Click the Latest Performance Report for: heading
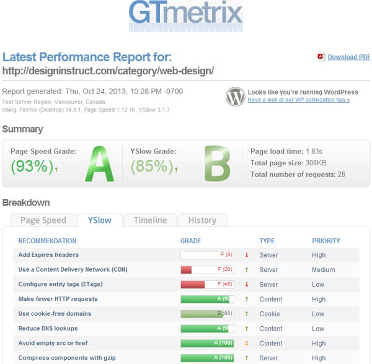This screenshot has height=364, width=372. pos(87,57)
